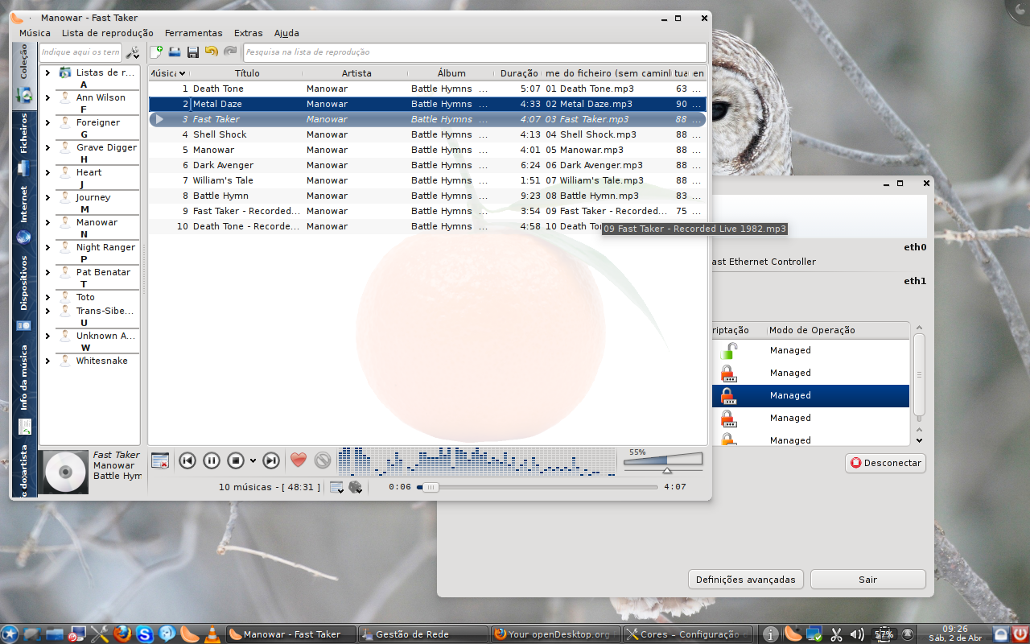Expand the Ann Wilson artist node
The width and height of the screenshot is (1030, 644).
pyautogui.click(x=47, y=97)
